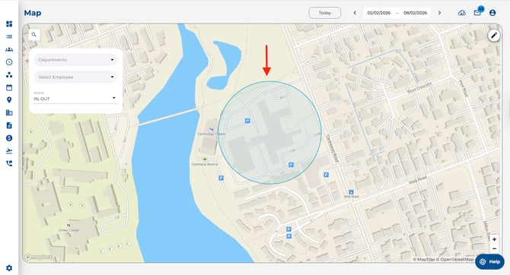Zoom in with the map plus button
The image size is (510, 275).
point(494,239)
